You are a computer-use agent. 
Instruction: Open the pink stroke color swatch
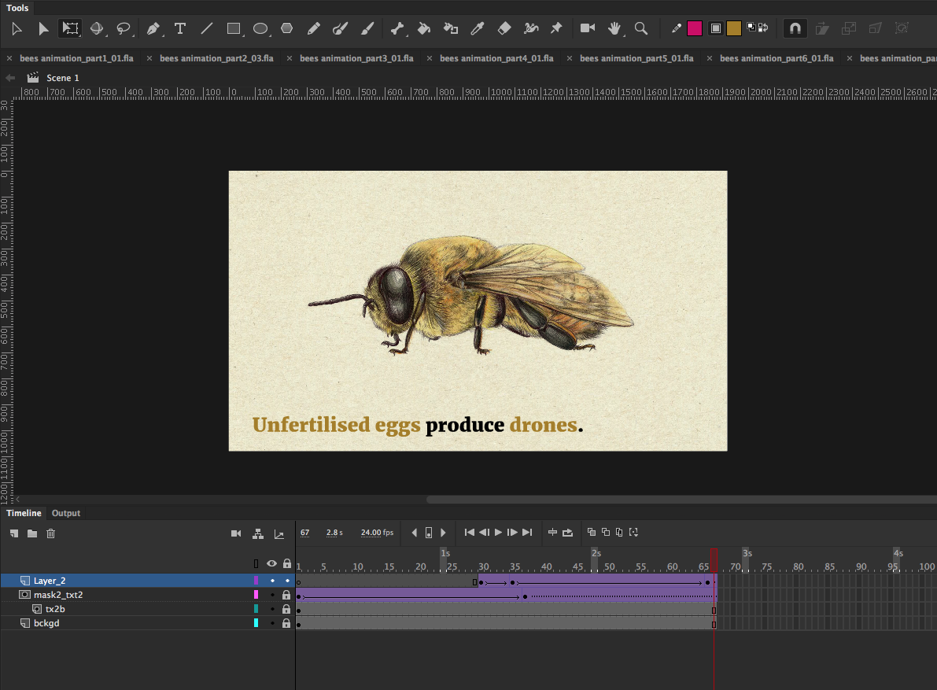click(x=695, y=28)
